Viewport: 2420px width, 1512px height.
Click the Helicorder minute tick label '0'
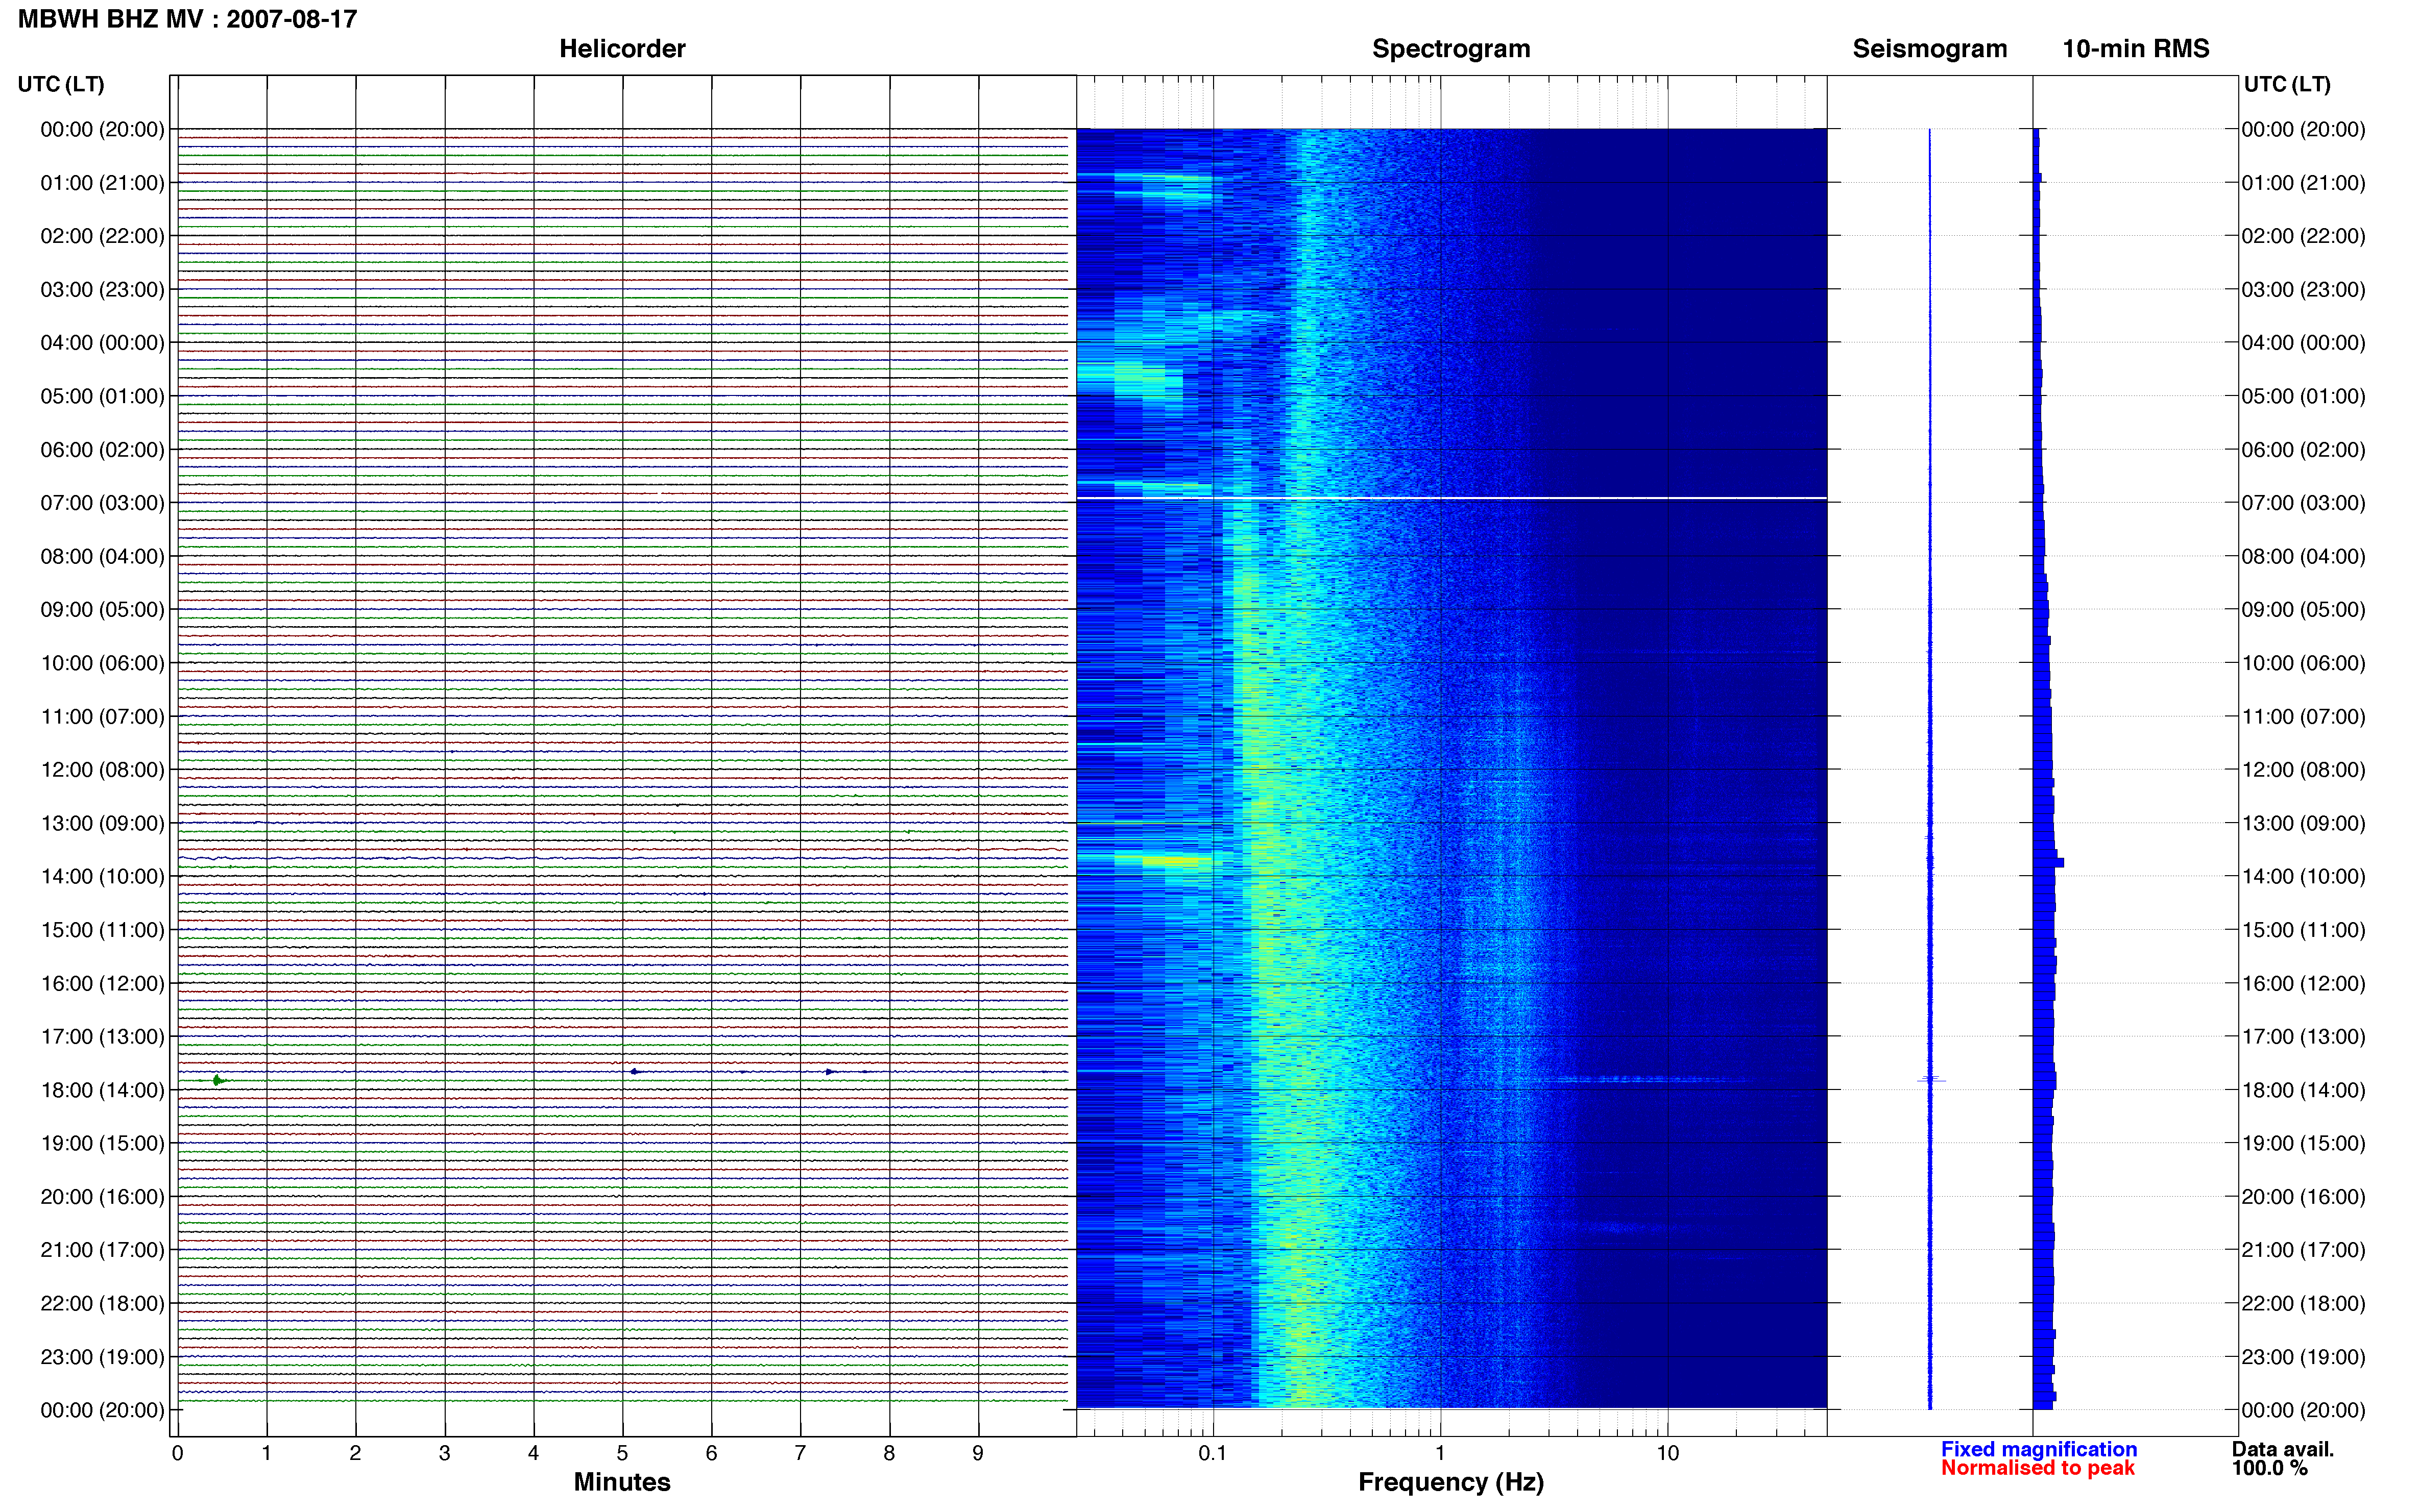[177, 1454]
